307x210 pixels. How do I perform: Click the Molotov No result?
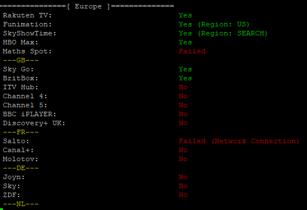click(x=183, y=159)
